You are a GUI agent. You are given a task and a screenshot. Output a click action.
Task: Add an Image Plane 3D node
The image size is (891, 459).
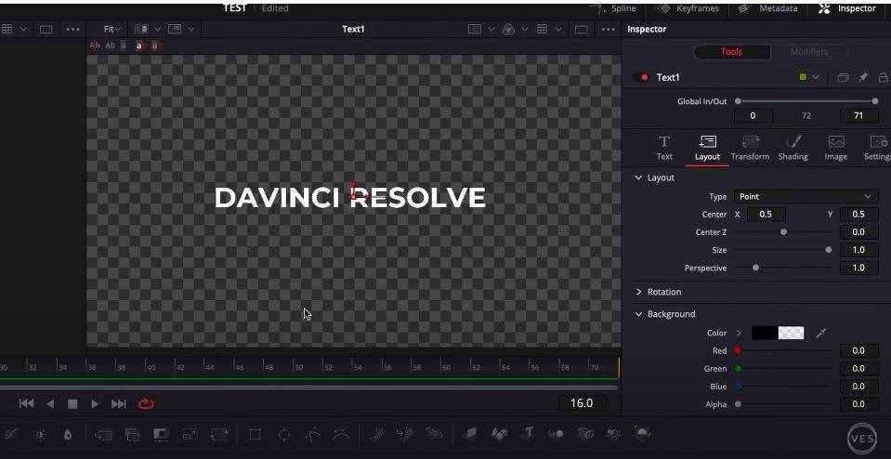point(470,433)
